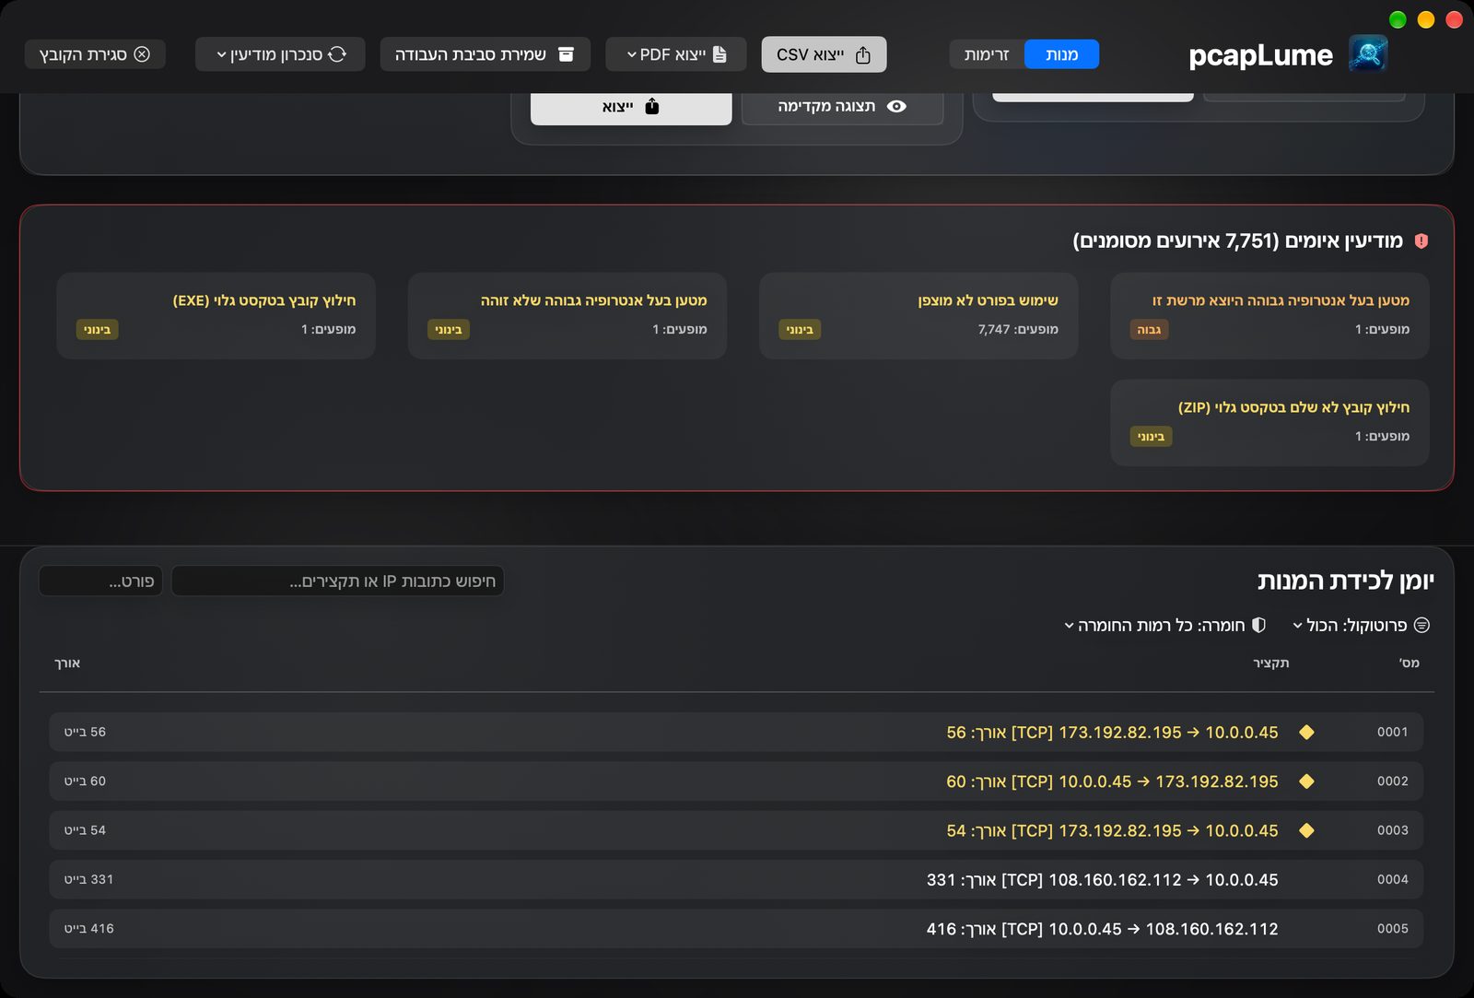This screenshot has width=1474, height=998.
Task: Click the red threat shield alert icon
Action: coord(1421,241)
